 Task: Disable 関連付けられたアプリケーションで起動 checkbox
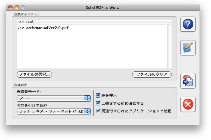(98, 111)
